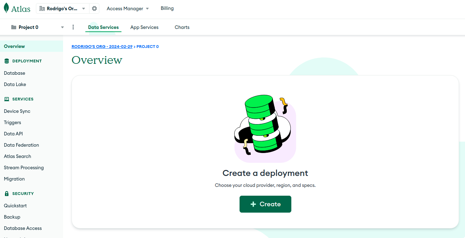Click the Project 0 folder icon

coord(14,27)
